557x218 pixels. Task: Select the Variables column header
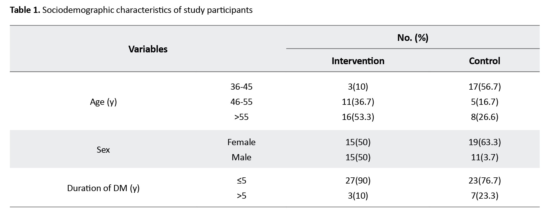(148, 49)
